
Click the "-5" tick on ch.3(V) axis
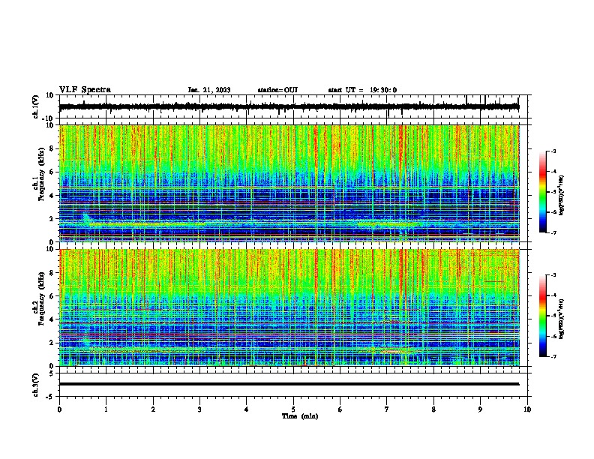point(51,397)
